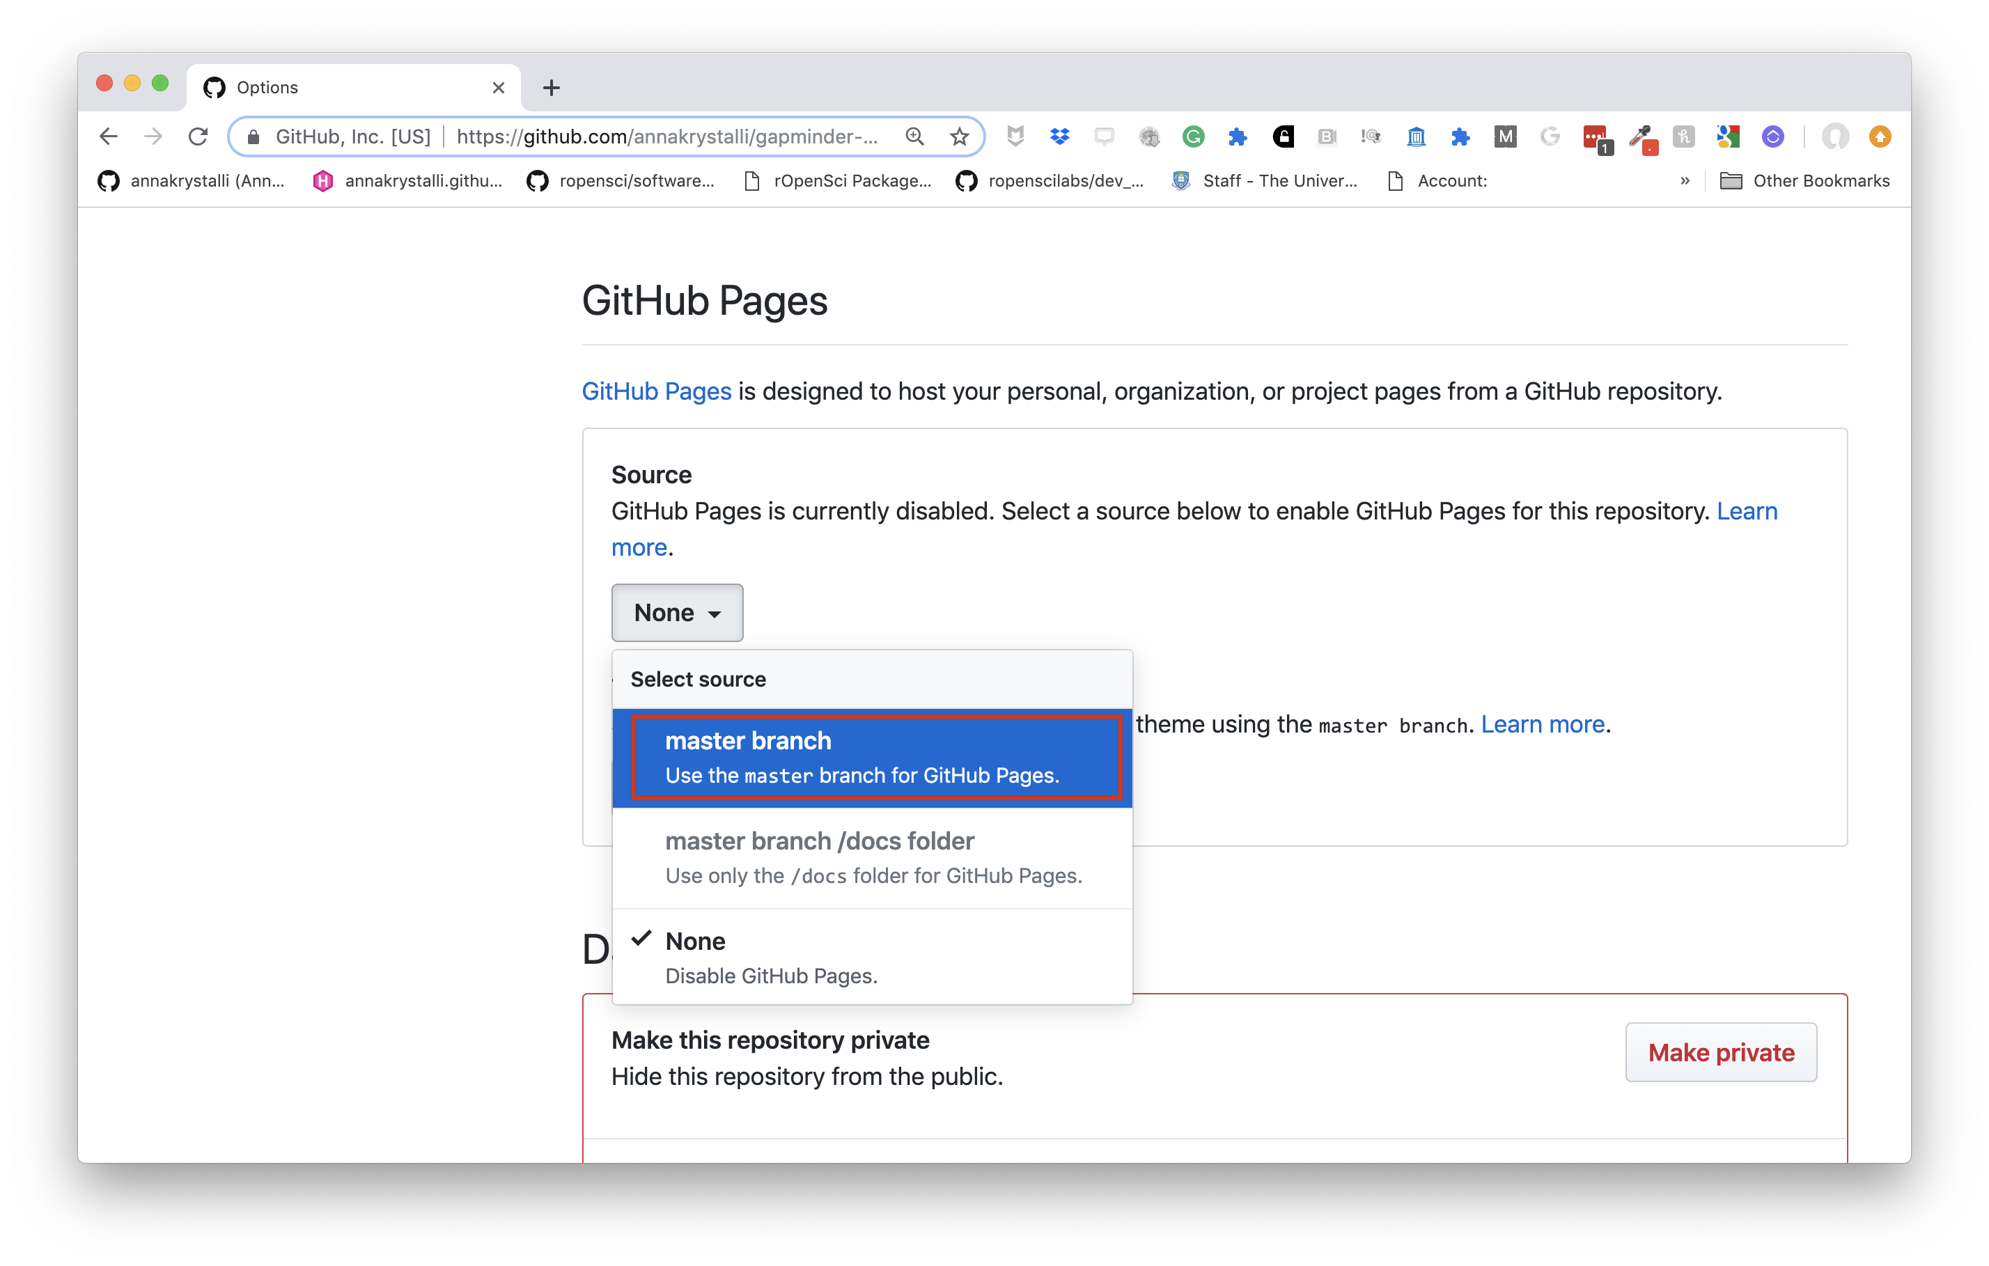Image resolution: width=1989 pixels, height=1266 pixels.
Task: Open the Chrome profile avatar
Action: [1834, 136]
